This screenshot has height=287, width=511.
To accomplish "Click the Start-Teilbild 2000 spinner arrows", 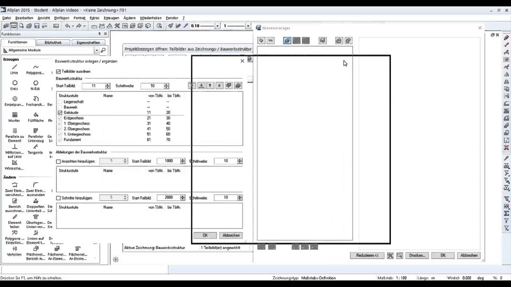I will click(x=182, y=198).
